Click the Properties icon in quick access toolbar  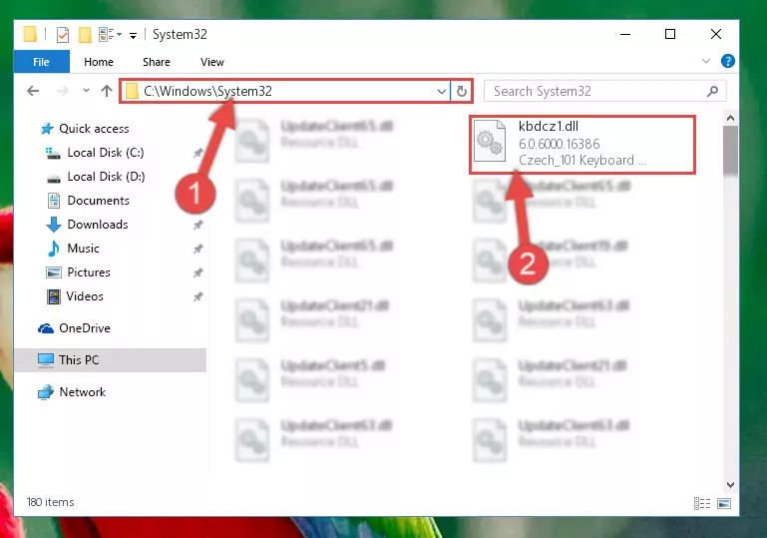[x=63, y=35]
